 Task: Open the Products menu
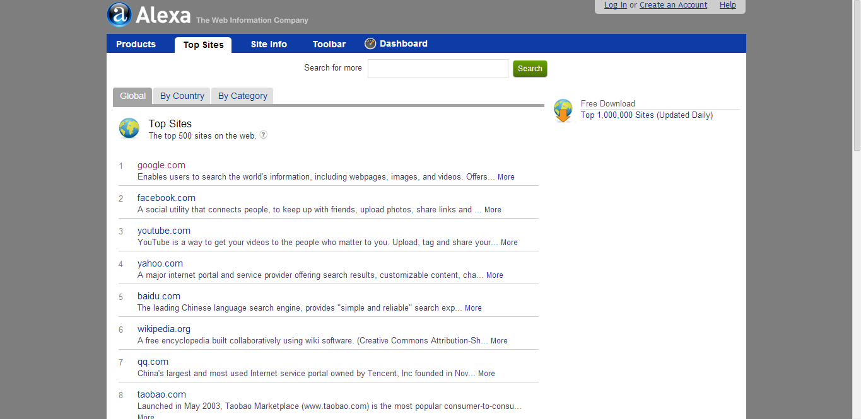[x=136, y=44]
